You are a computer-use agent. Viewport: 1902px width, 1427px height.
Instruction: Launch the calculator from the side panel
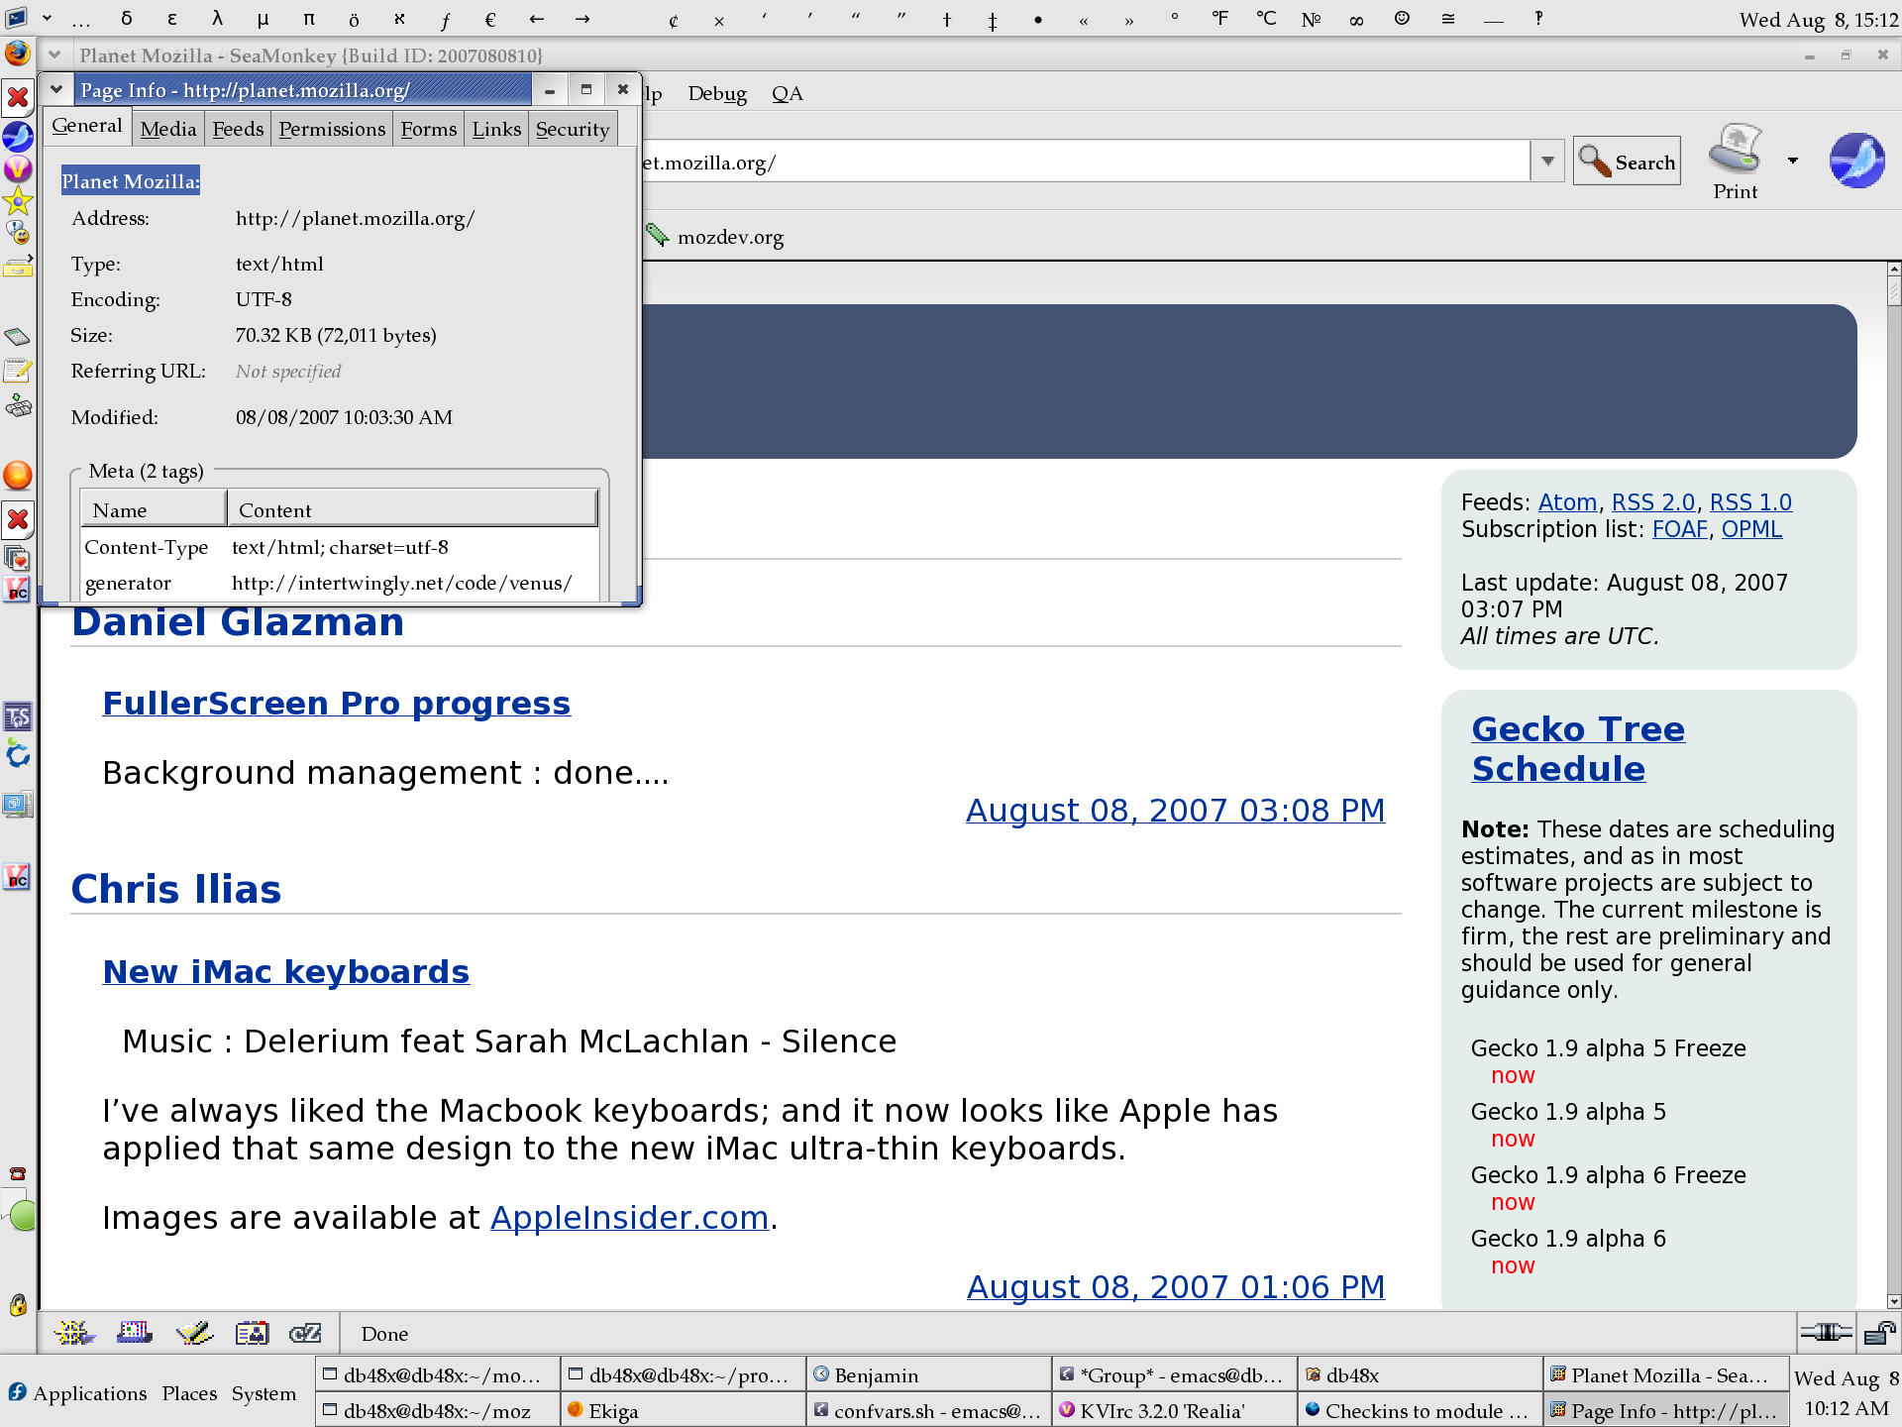[18, 338]
